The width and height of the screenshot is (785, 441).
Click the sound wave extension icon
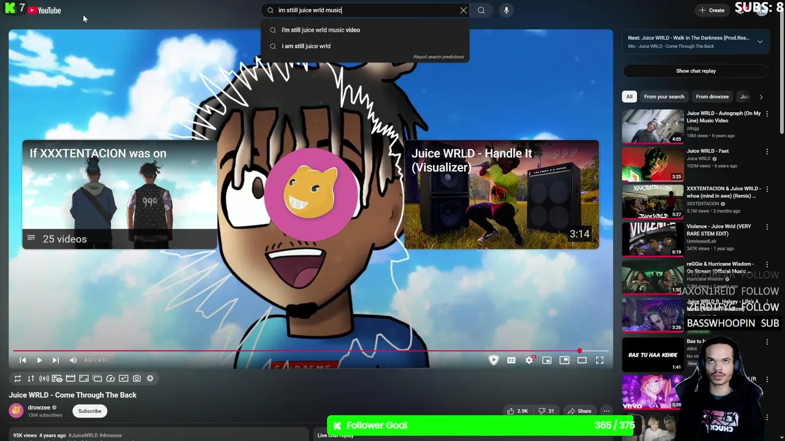click(x=44, y=379)
